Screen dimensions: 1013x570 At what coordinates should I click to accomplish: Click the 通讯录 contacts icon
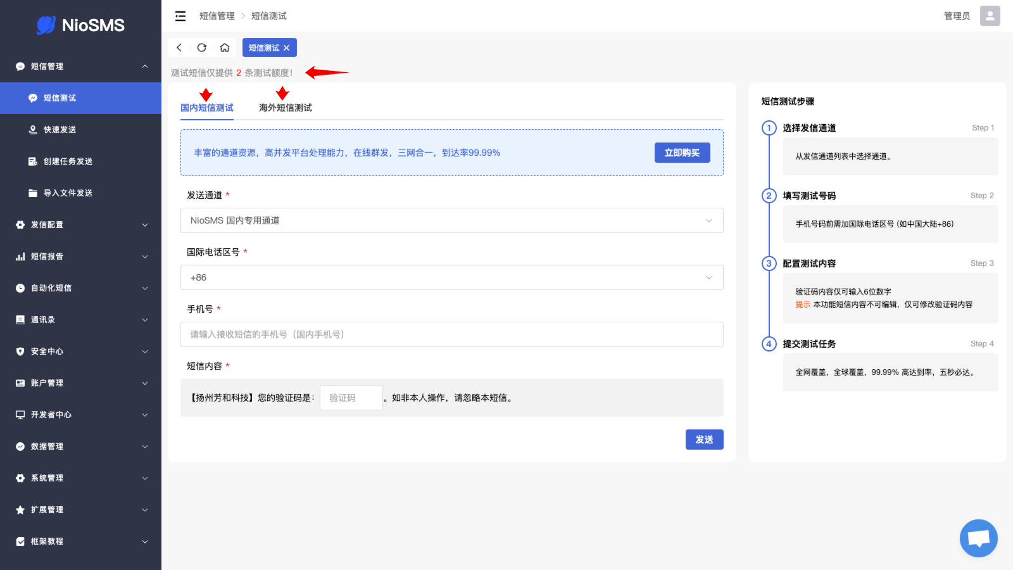tap(20, 320)
